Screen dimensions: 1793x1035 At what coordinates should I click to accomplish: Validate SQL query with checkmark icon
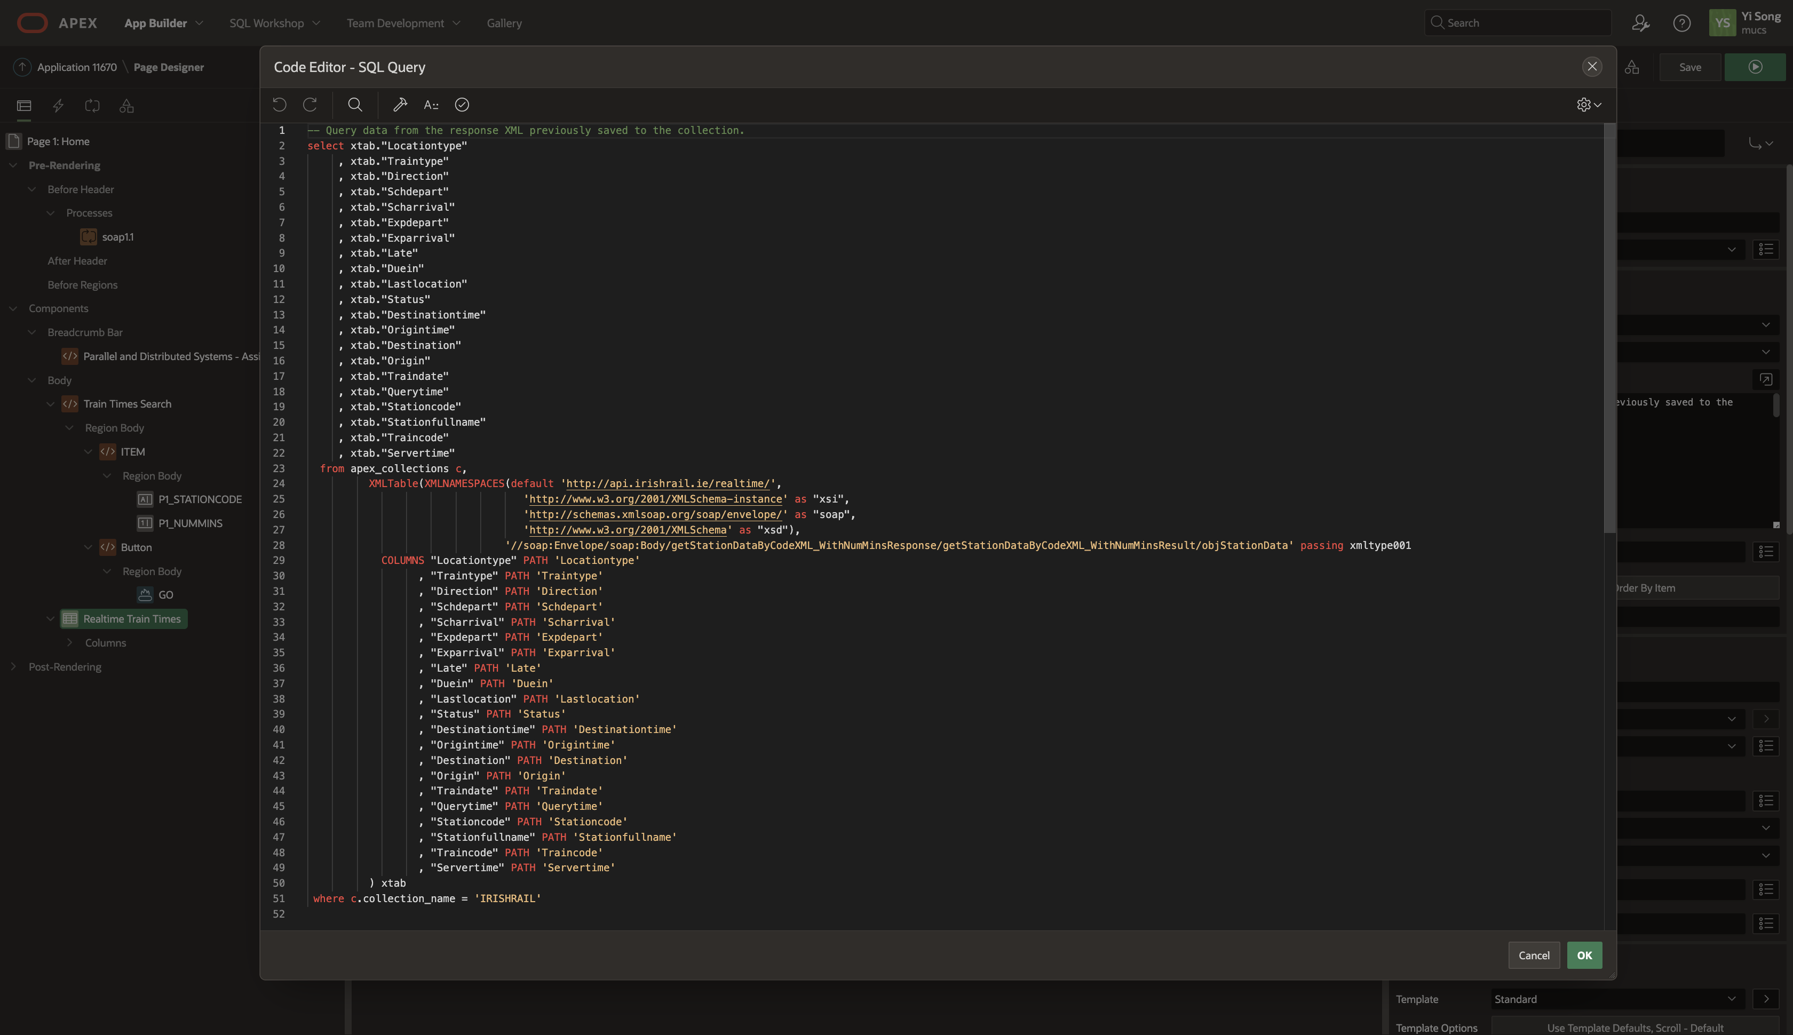click(x=462, y=105)
